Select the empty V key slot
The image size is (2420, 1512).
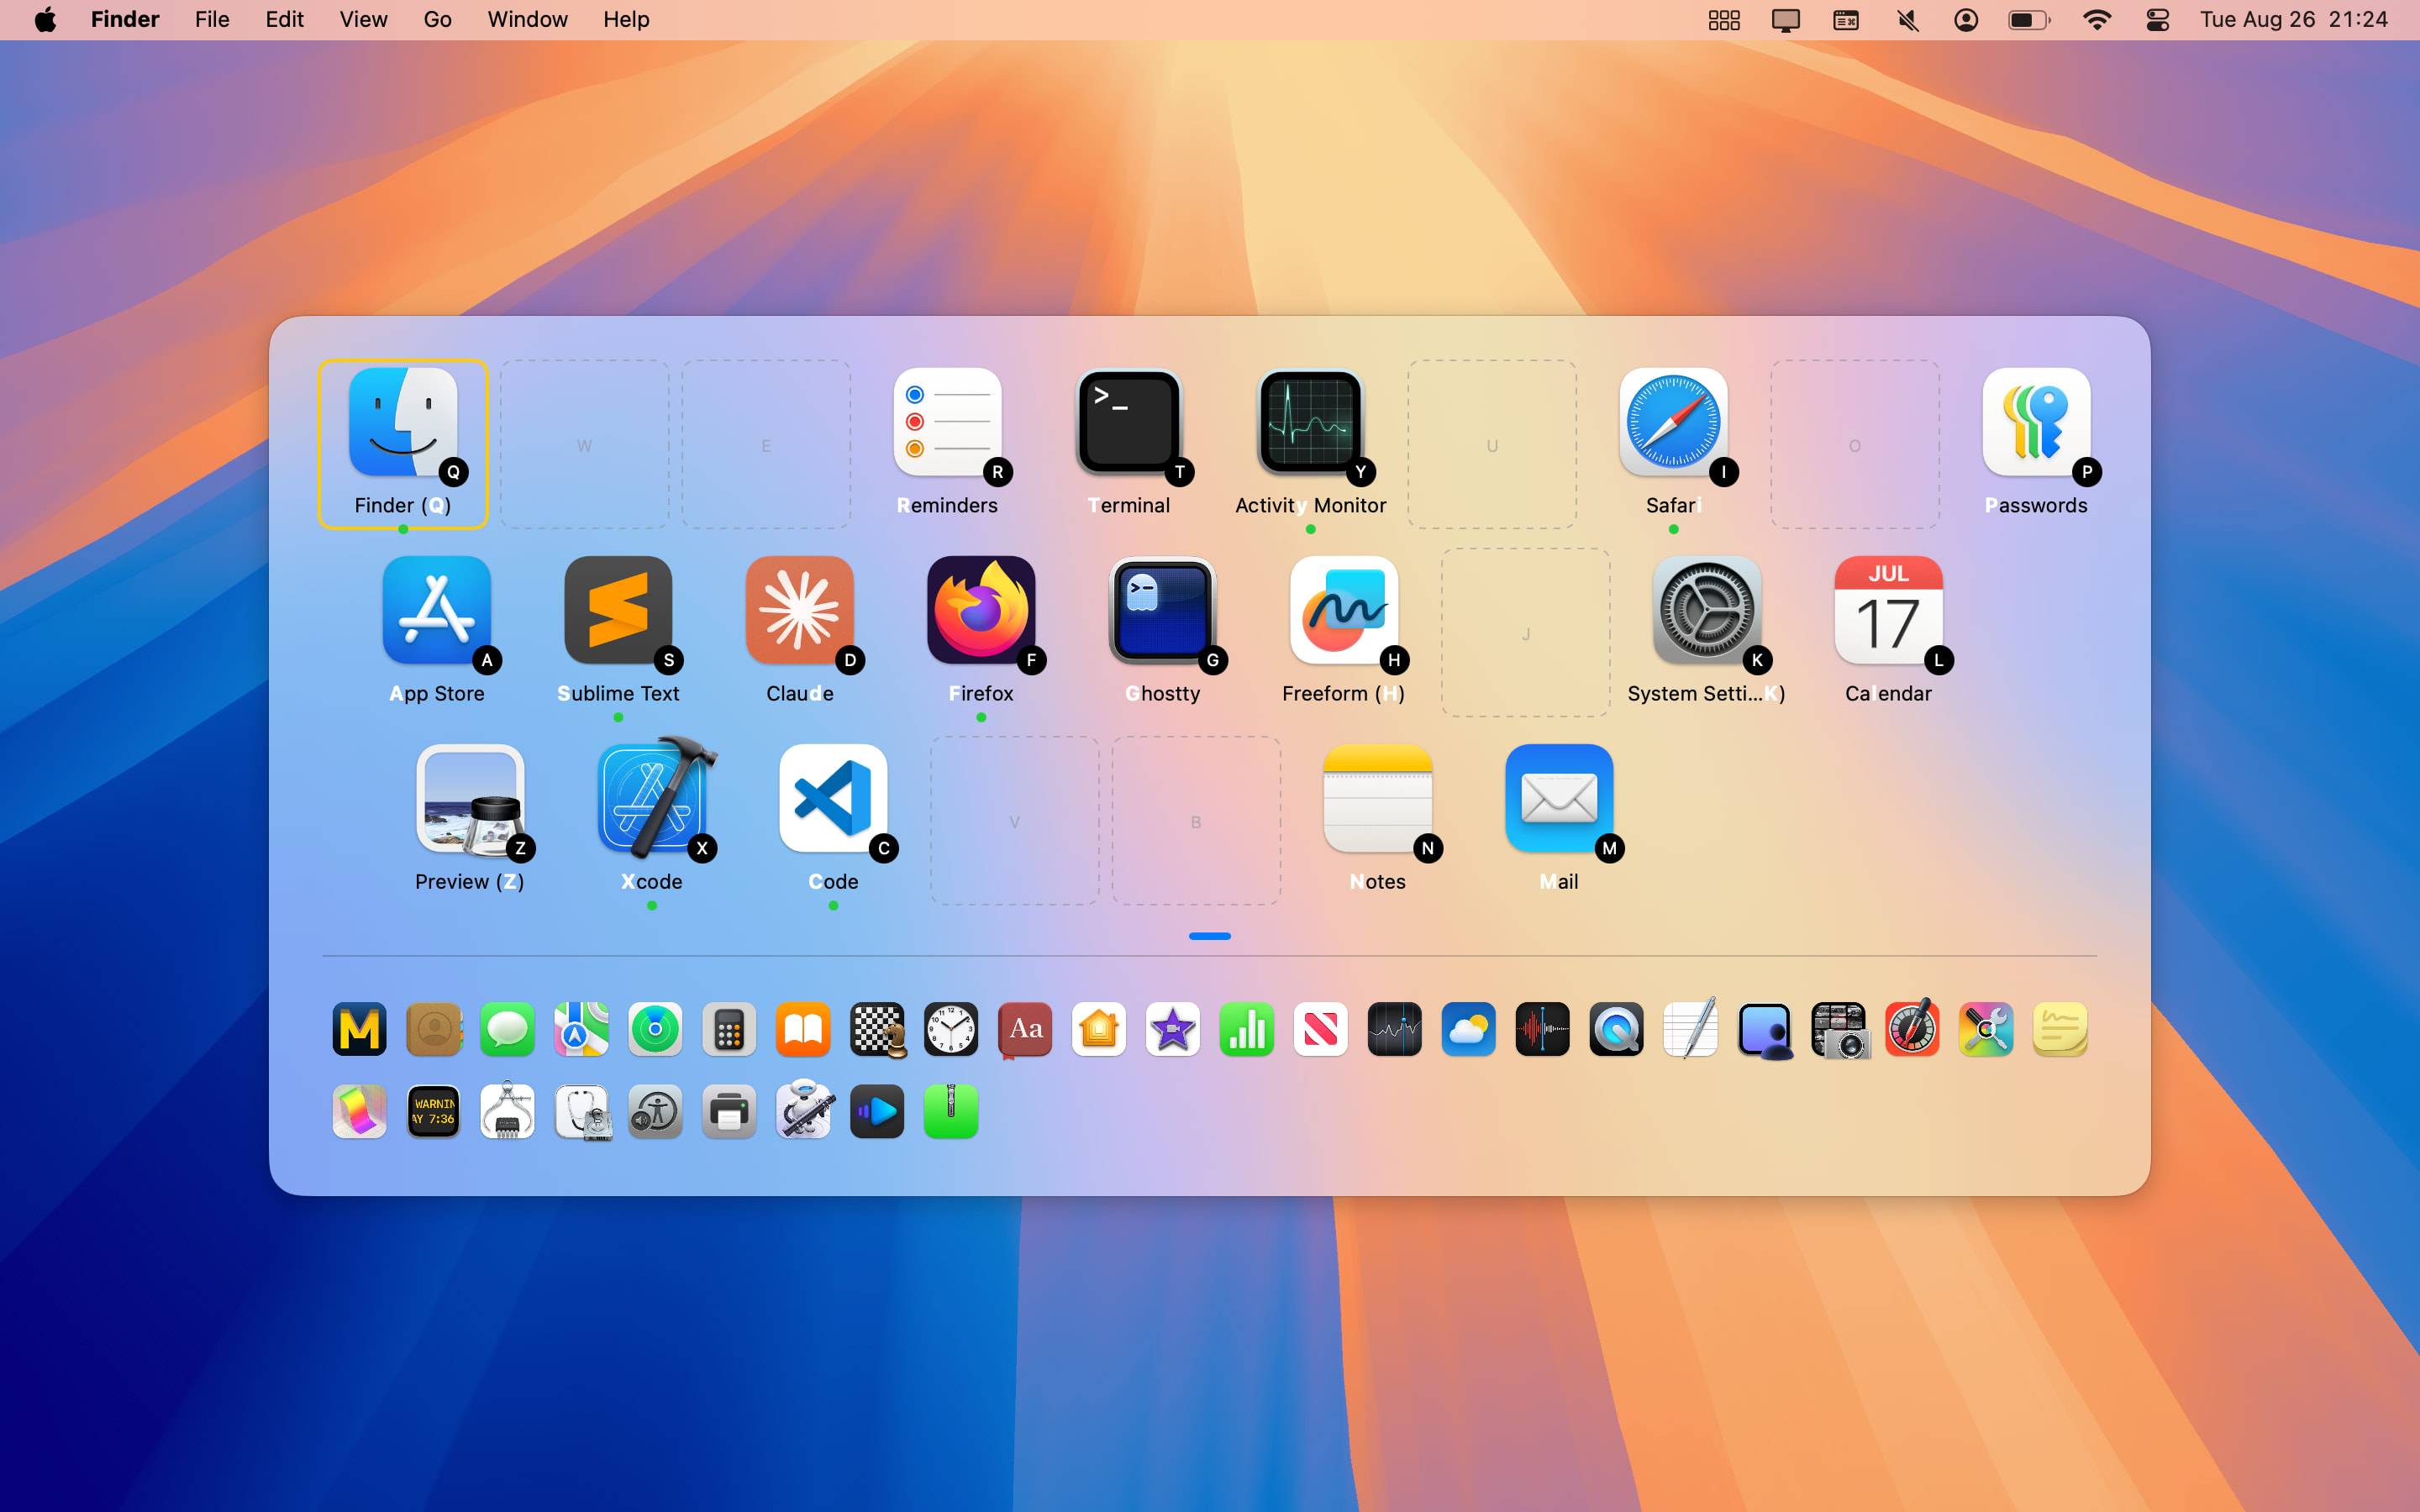click(1014, 821)
